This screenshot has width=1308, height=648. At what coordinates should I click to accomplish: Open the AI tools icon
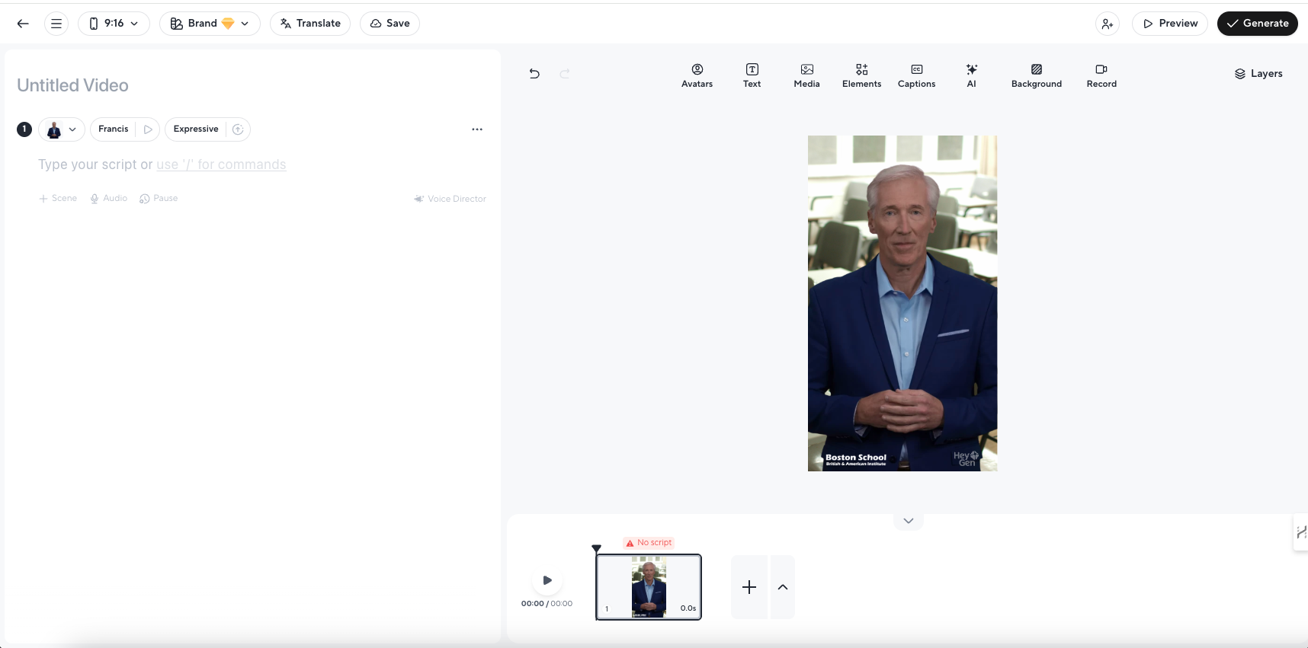[x=971, y=75]
